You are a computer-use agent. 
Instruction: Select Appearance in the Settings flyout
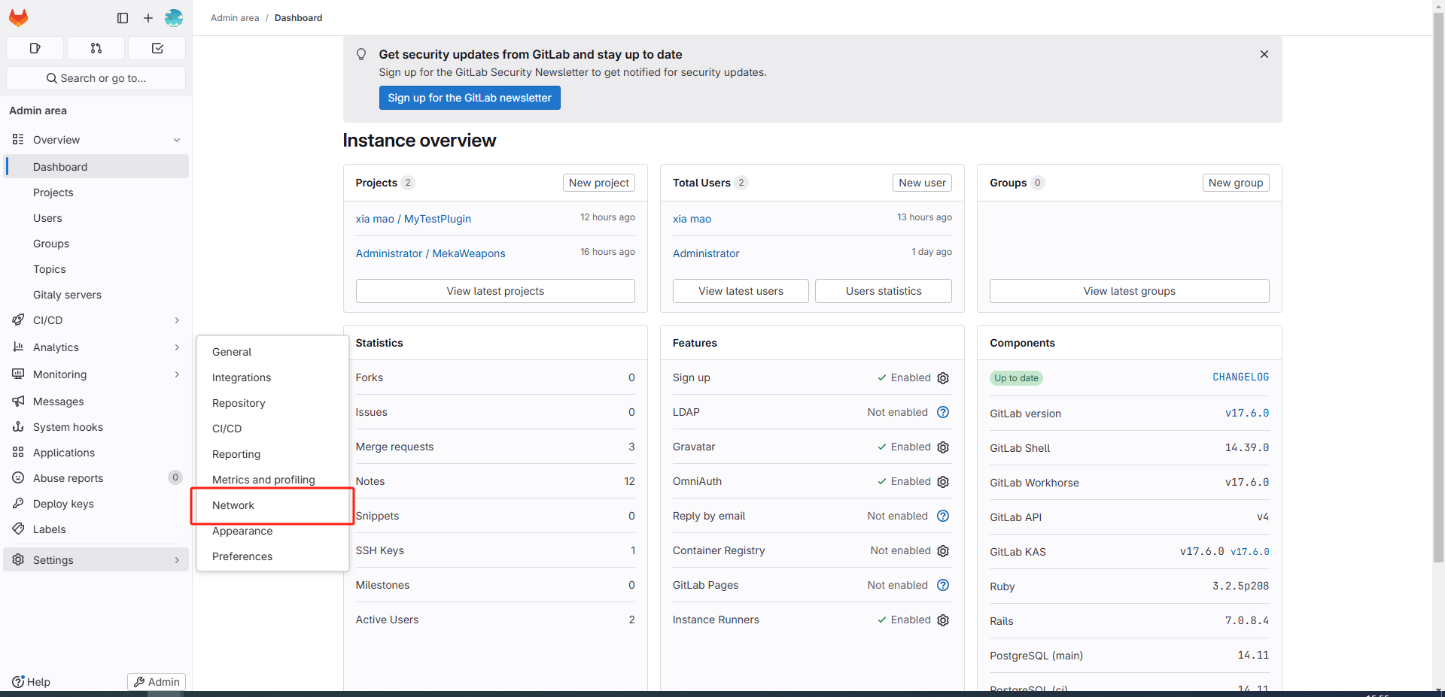point(272,531)
